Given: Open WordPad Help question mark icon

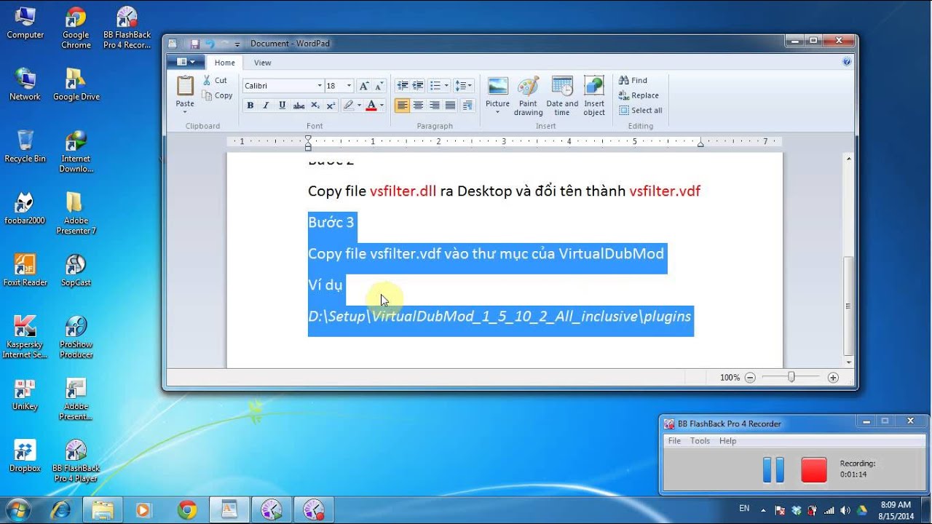Looking at the screenshot, I should pyautogui.click(x=847, y=62).
